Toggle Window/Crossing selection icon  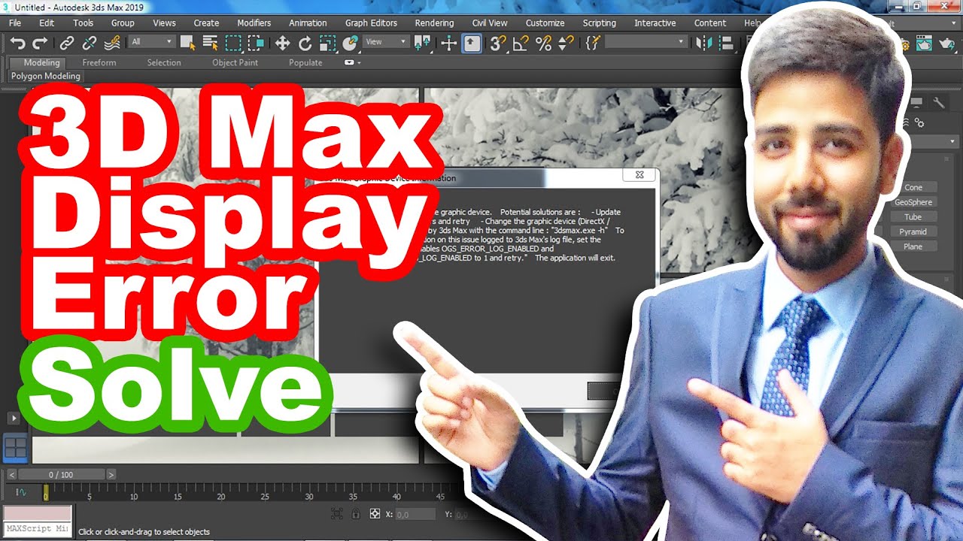256,43
